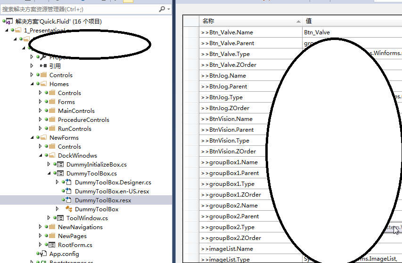Expand the ToolWindow.cs node

[49, 218]
